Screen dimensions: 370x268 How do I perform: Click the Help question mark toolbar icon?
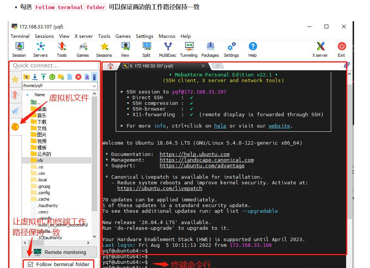[x=253, y=49]
